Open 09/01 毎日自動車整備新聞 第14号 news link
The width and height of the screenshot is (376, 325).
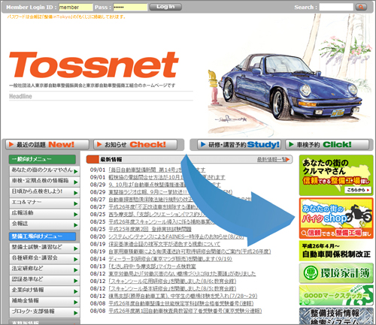pos(157,170)
